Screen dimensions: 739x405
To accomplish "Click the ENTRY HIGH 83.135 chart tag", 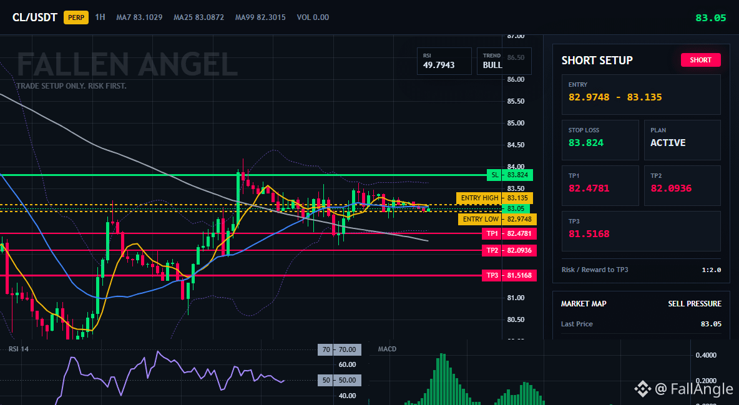I will 494,198.
